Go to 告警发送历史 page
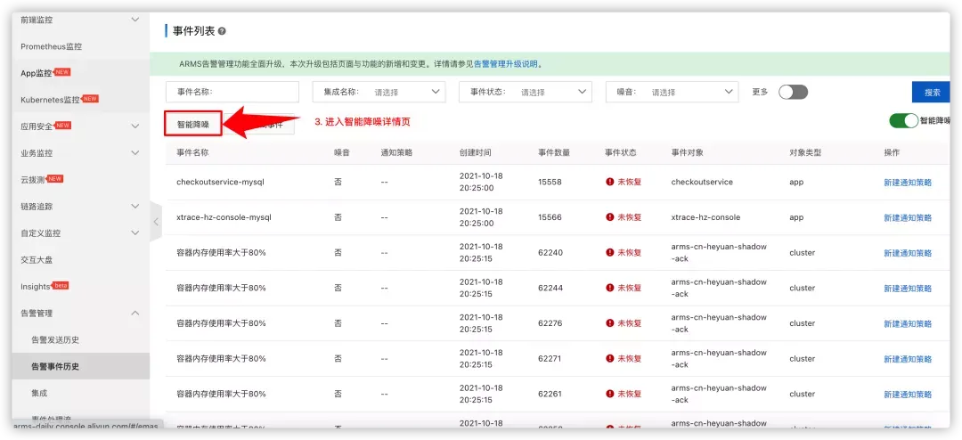Image resolution: width=962 pixels, height=440 pixels. pyautogui.click(x=55, y=339)
